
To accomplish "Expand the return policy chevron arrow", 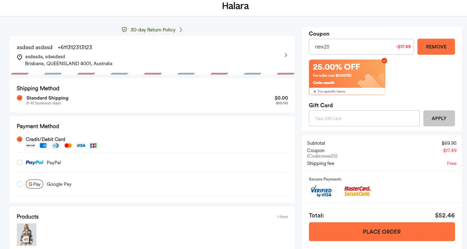I will pyautogui.click(x=181, y=30).
